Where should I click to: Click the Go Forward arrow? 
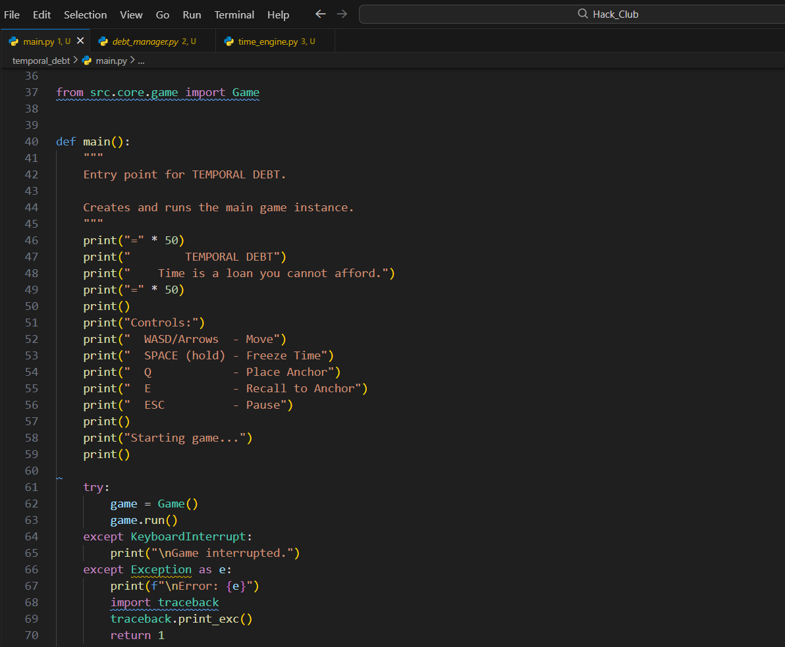(342, 14)
